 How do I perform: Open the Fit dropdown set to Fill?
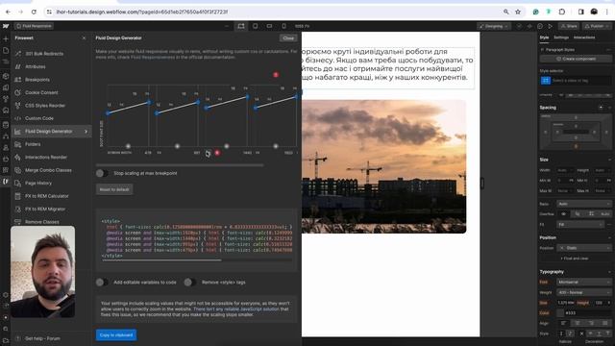(x=580, y=224)
